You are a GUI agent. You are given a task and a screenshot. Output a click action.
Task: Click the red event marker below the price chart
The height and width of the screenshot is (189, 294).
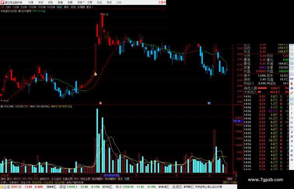click(100, 103)
